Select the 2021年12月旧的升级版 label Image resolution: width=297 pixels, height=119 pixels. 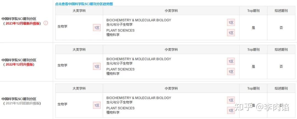[22, 103]
